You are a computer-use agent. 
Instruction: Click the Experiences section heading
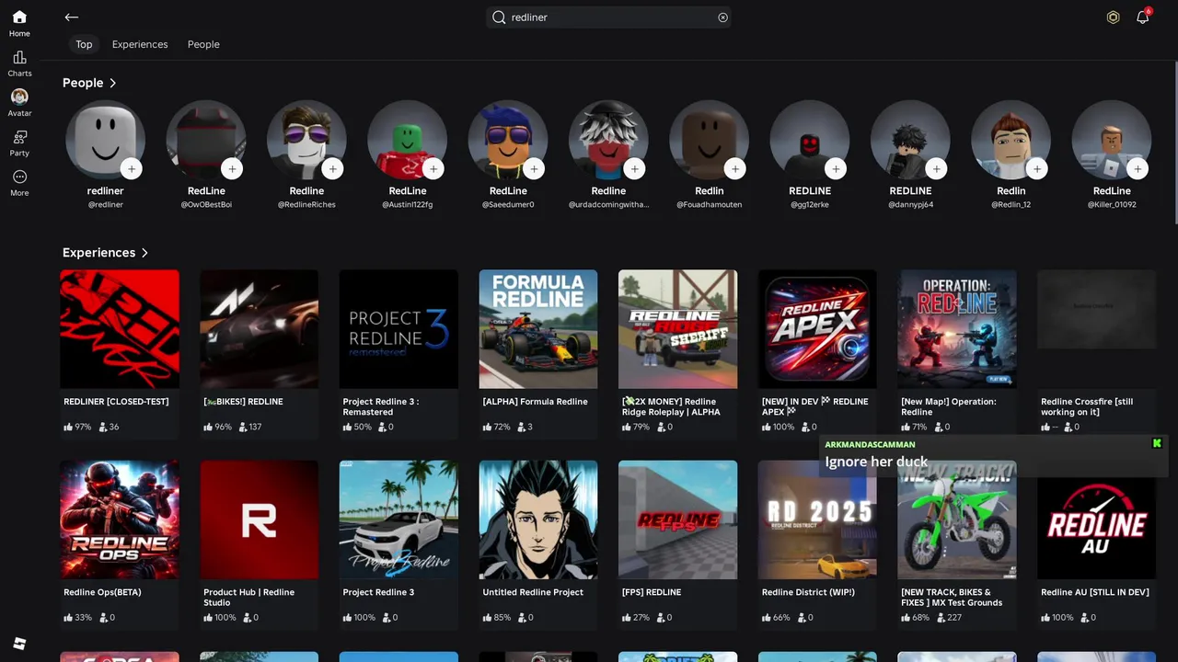(x=98, y=253)
